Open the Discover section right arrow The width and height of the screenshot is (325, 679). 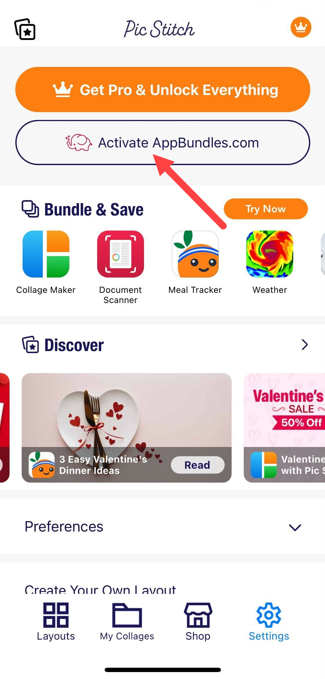(304, 344)
